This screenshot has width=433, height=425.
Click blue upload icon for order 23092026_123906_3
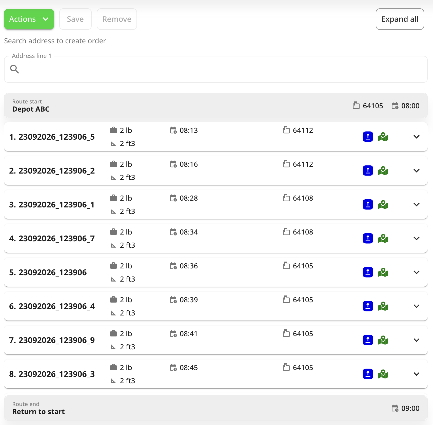coord(368,374)
